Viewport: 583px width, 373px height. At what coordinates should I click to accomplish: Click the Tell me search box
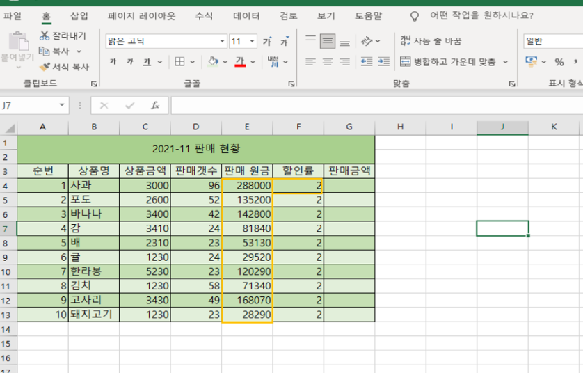(481, 15)
